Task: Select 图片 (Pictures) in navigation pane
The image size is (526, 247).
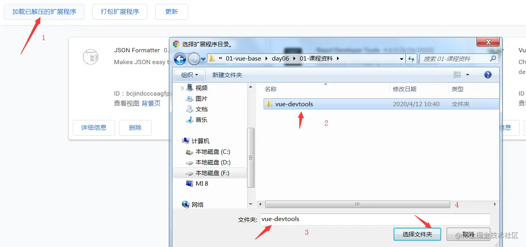Action: pos(202,98)
